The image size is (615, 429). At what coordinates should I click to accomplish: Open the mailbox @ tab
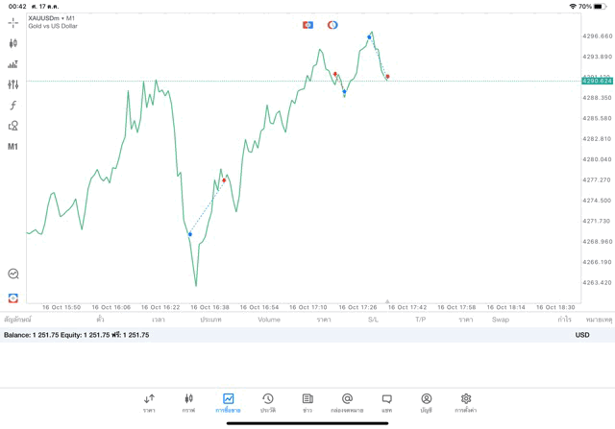pyautogui.click(x=347, y=402)
